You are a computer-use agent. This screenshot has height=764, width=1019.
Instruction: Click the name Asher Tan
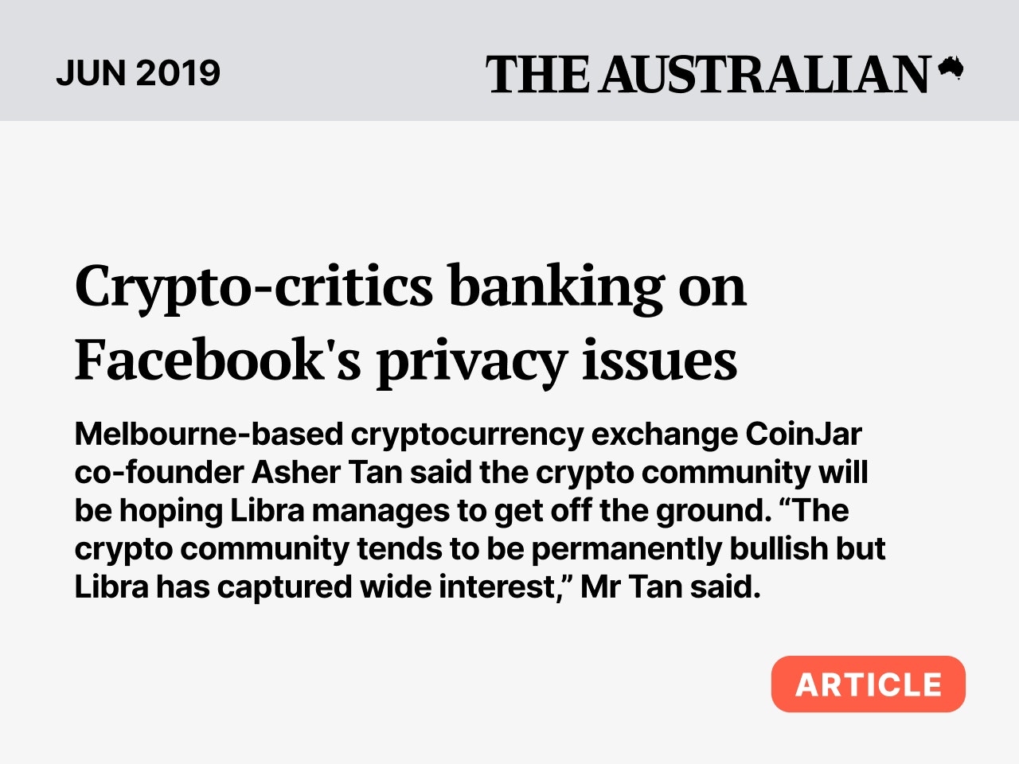[x=326, y=473]
